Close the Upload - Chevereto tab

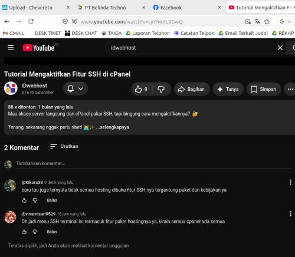[68, 8]
